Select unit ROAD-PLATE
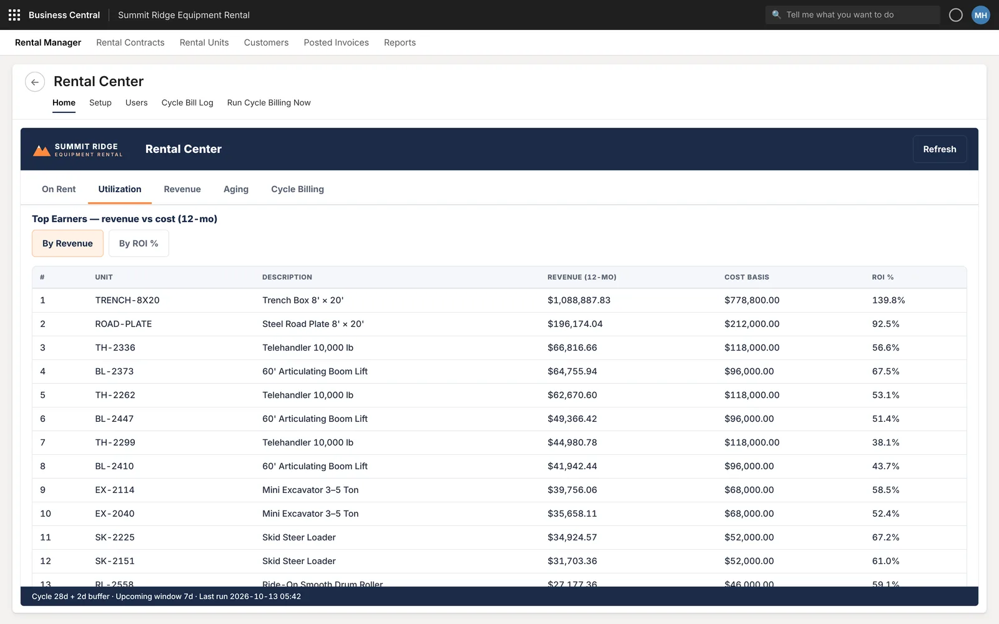 pos(124,324)
